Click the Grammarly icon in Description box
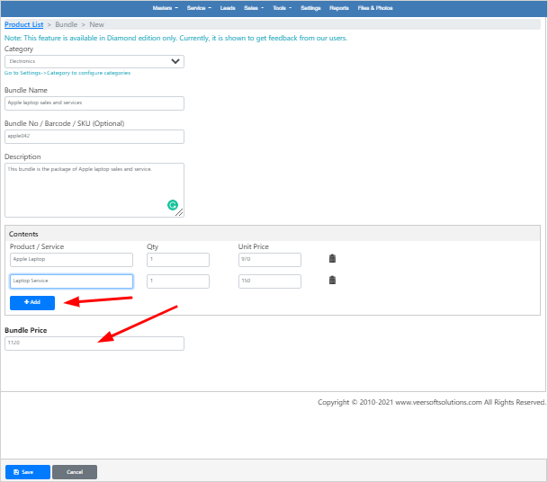Screen dimensions: 548x482 coord(173,205)
